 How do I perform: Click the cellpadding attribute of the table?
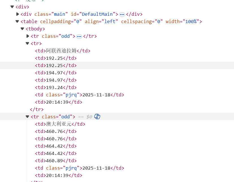tap(61, 21)
